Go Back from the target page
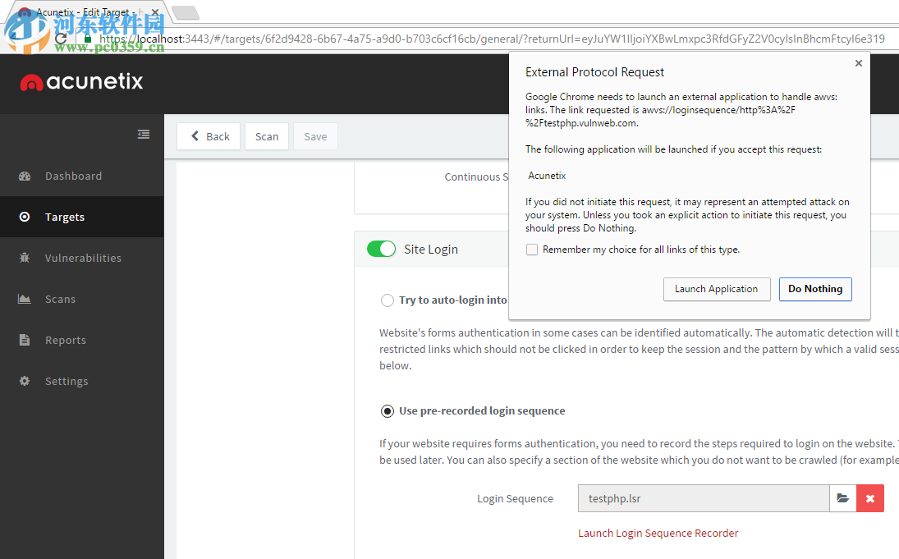The height and width of the screenshot is (559, 899). (209, 136)
